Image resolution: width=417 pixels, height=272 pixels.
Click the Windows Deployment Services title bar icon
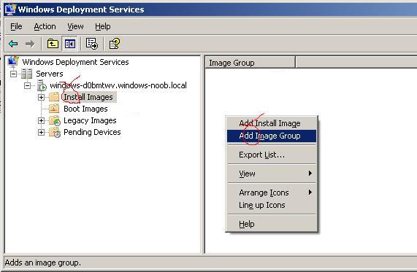pos(10,9)
